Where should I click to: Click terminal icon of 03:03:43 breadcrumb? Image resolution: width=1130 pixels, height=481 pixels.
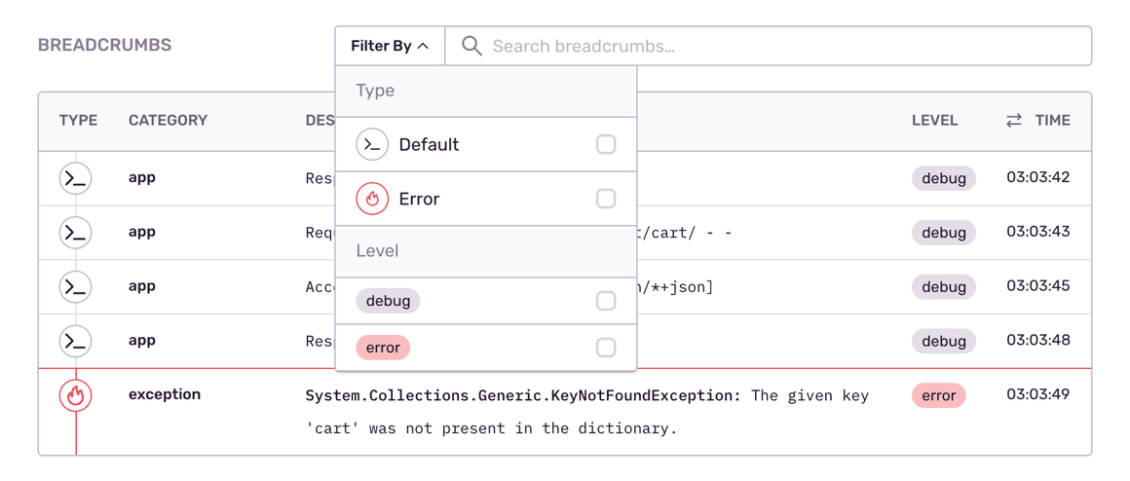click(x=75, y=233)
